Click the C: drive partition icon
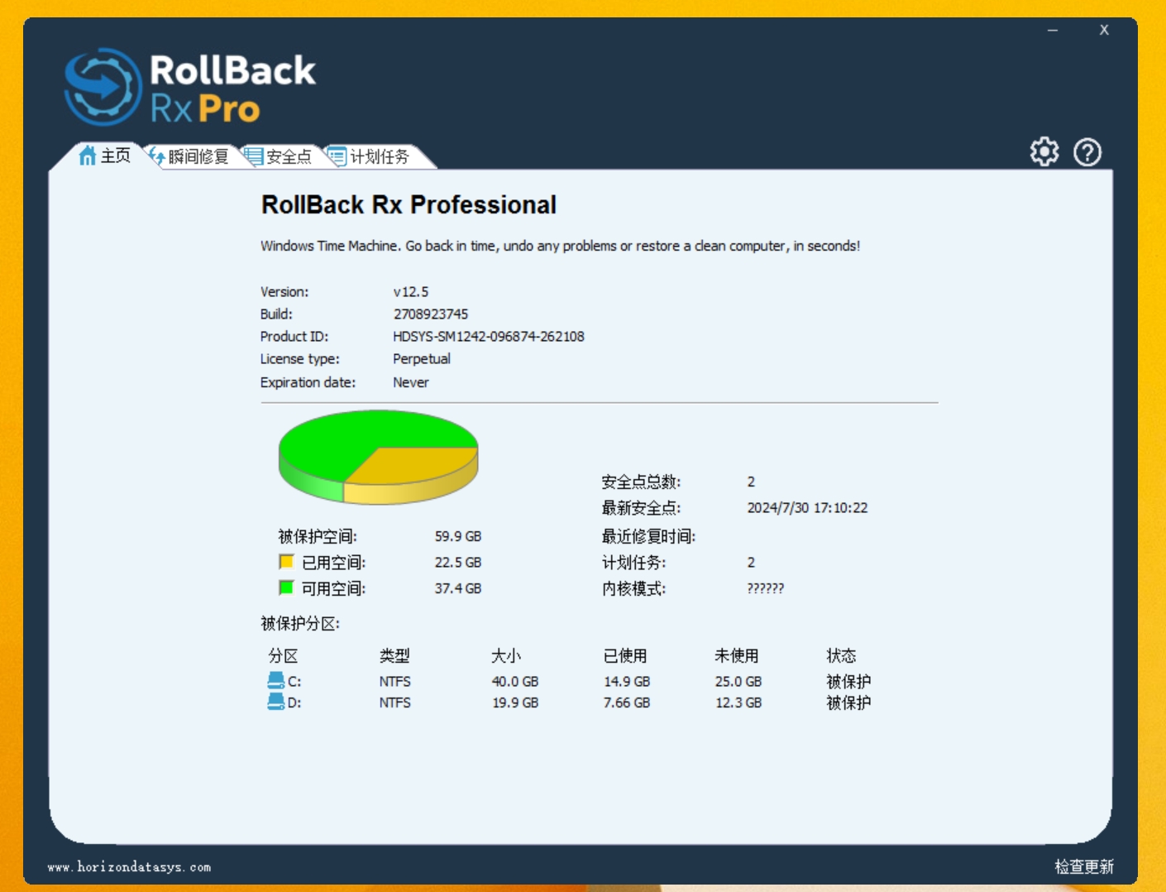 (x=275, y=681)
